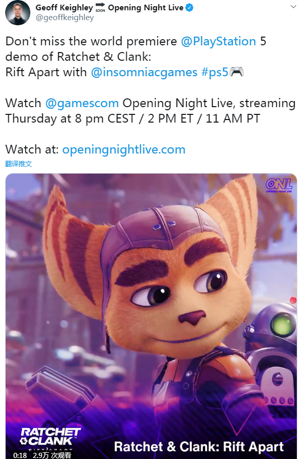Click the 翻译推文 translate tweet link
The width and height of the screenshot is (303, 459).
(x=19, y=164)
